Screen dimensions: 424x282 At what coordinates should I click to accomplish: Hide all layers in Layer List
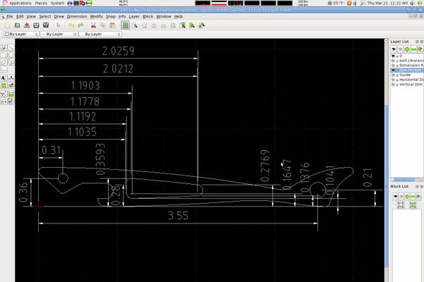click(400, 49)
